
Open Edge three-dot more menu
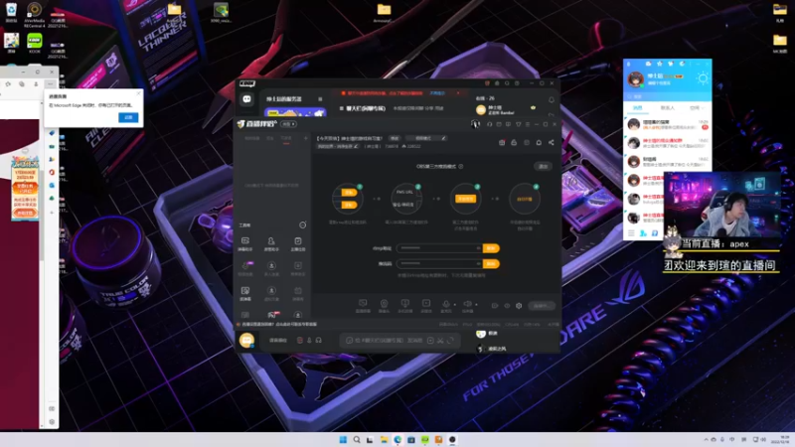50,84
